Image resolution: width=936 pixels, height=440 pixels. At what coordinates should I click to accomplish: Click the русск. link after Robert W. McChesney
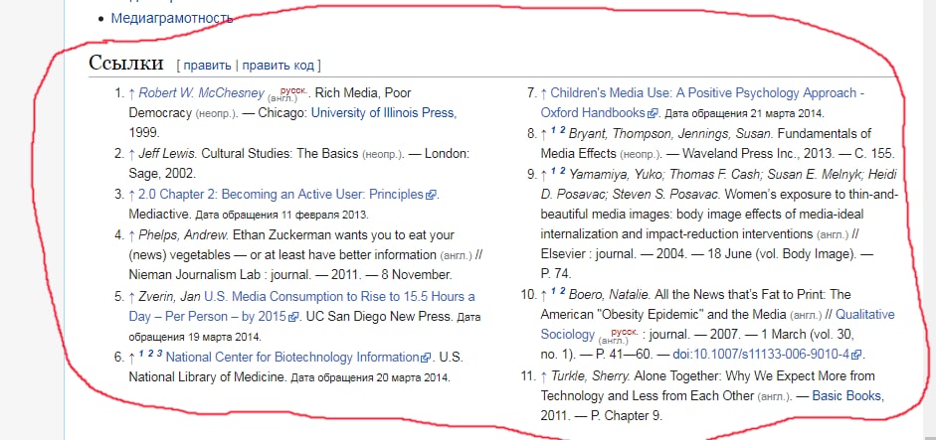coord(293,90)
